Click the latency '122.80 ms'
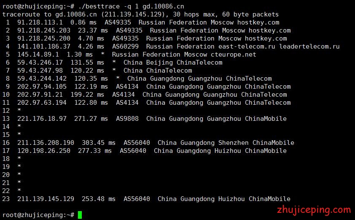The width and height of the screenshot is (355, 220). pos(91,103)
